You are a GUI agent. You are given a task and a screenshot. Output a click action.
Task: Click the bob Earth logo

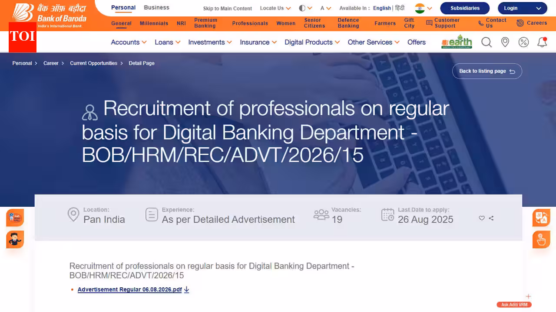coord(457,42)
